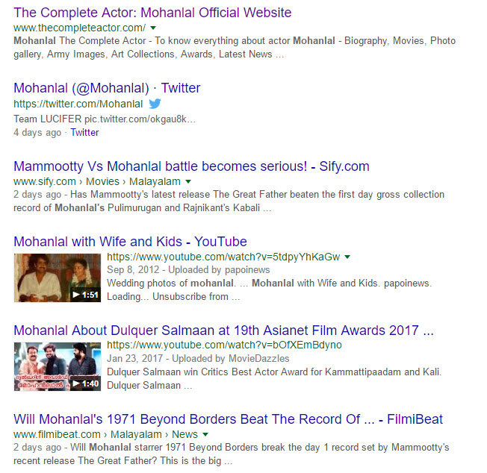Play the 1:51 duration badge video

(84, 294)
